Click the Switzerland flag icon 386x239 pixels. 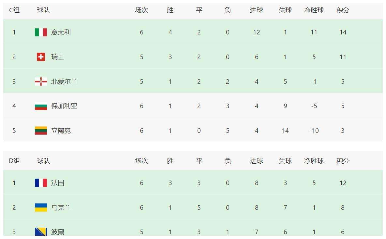41,57
